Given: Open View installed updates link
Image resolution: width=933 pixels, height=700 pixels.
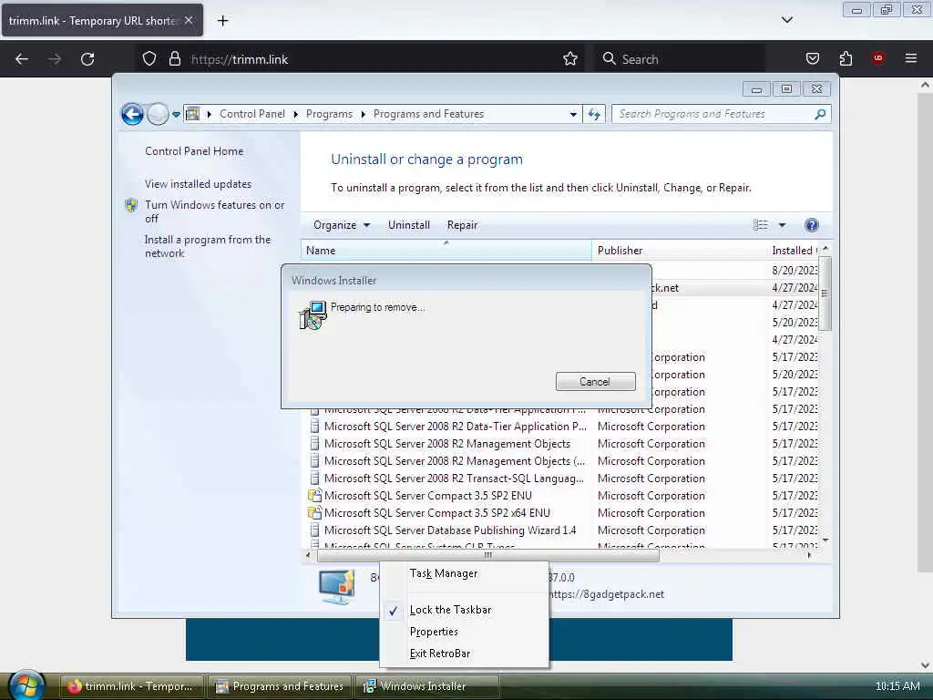Looking at the screenshot, I should (198, 184).
